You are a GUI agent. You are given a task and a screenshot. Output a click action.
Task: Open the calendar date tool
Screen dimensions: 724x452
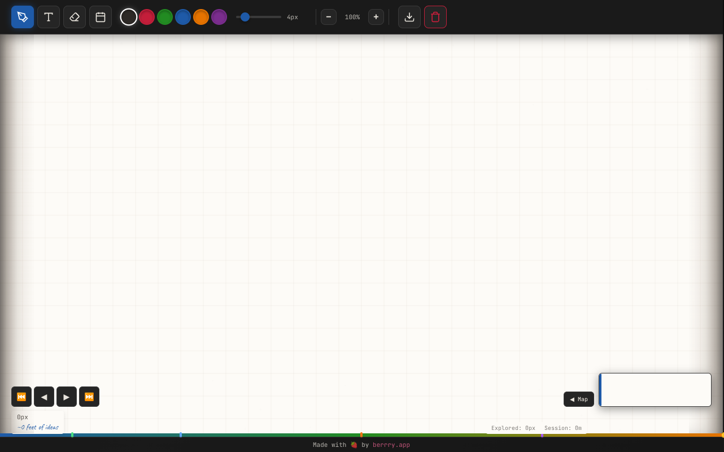(x=101, y=17)
